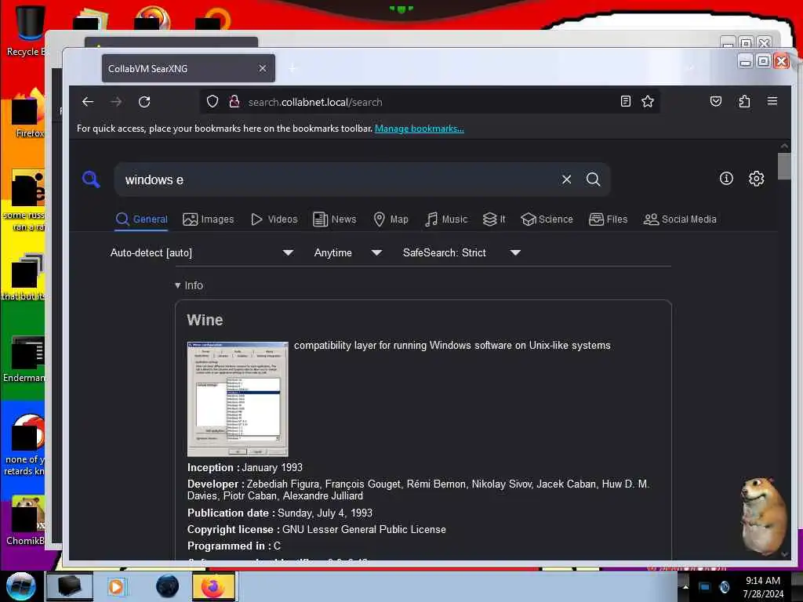Open the taskbar clock showing 9:14 AM
The image size is (803, 602).
coord(762,586)
